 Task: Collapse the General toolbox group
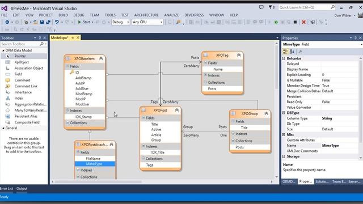point(3,128)
